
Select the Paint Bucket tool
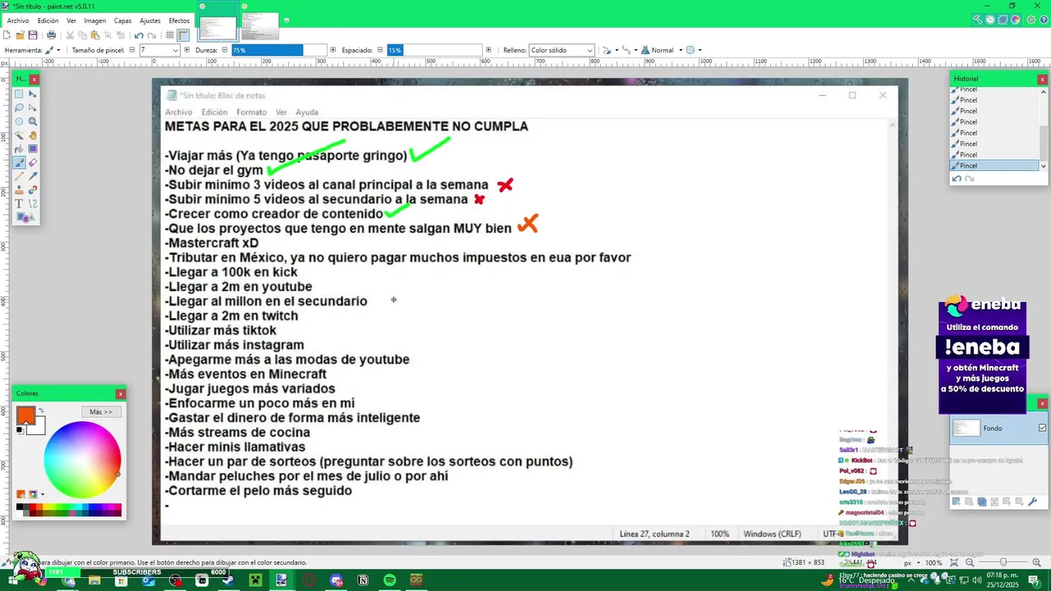(x=19, y=149)
